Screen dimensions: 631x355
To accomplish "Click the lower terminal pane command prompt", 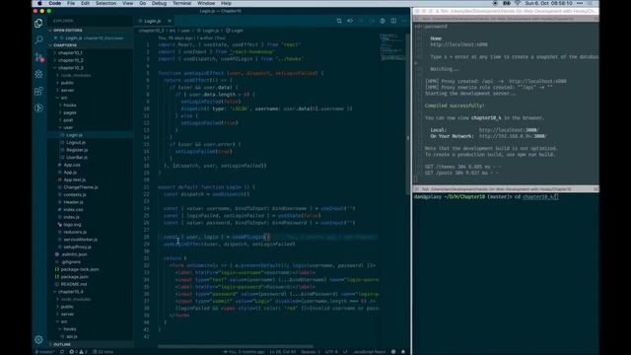I will pos(486,197).
